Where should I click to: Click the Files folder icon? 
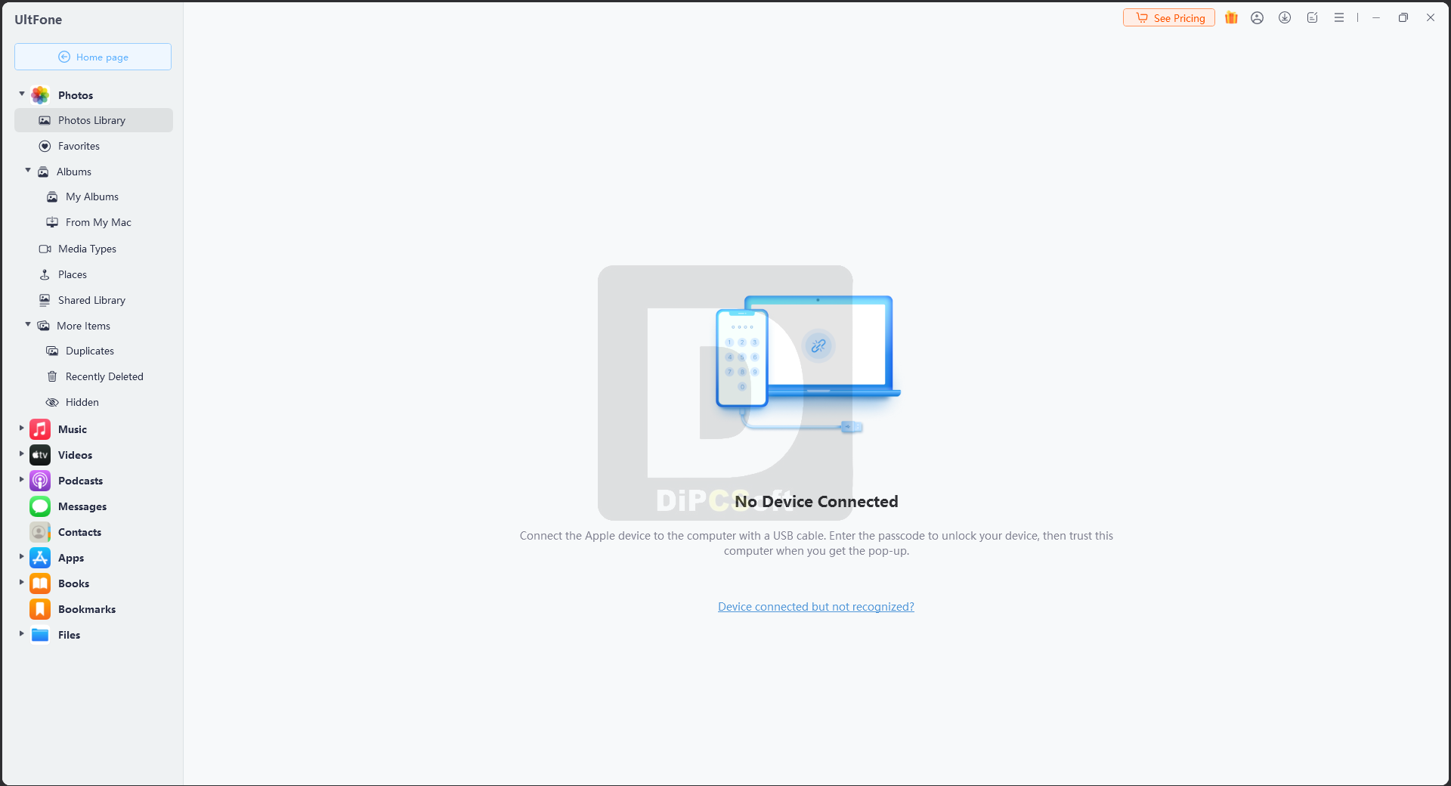(40, 635)
